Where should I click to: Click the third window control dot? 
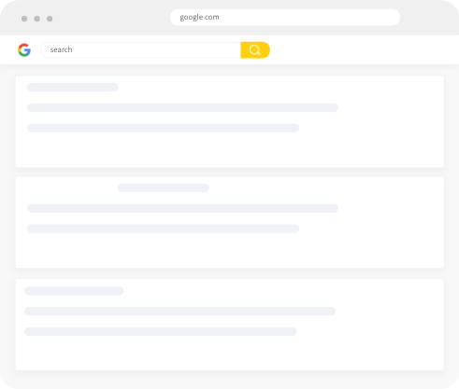pyautogui.click(x=50, y=19)
